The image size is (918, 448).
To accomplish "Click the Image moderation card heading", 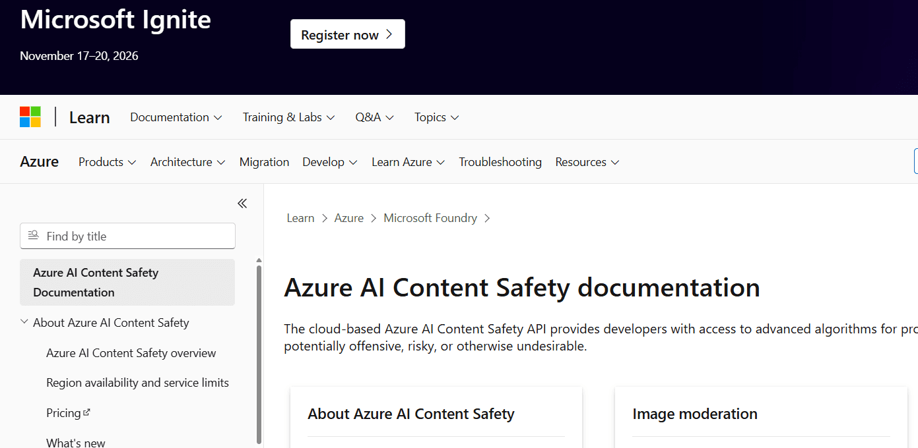I will pos(695,414).
